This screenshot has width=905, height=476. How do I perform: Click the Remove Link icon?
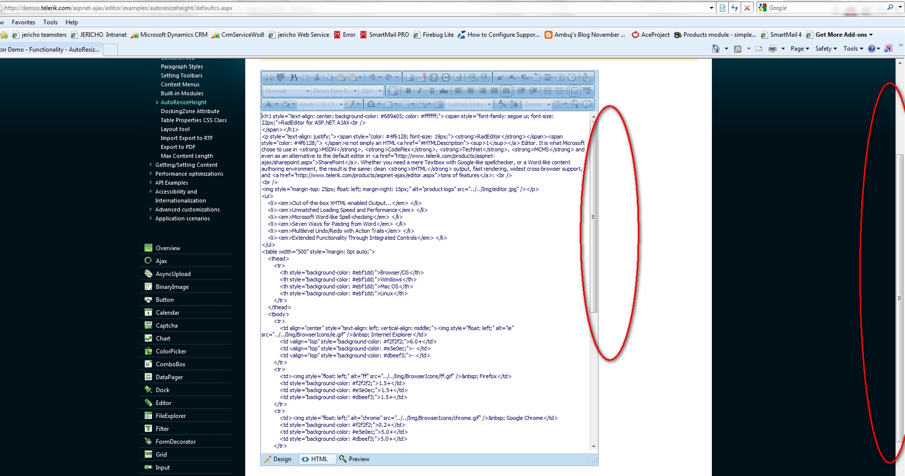coord(485,77)
